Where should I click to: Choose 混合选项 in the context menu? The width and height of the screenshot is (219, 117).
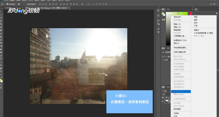point(178,17)
